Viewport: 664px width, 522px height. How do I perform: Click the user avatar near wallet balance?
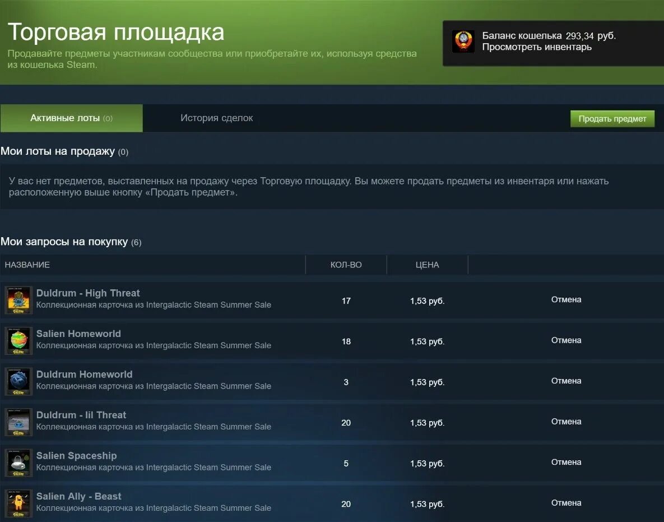tap(463, 41)
